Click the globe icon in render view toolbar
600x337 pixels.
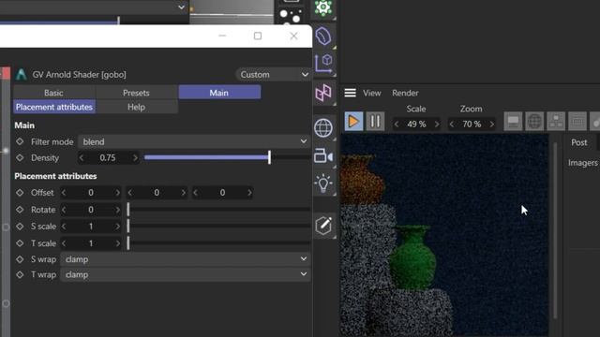pos(534,122)
